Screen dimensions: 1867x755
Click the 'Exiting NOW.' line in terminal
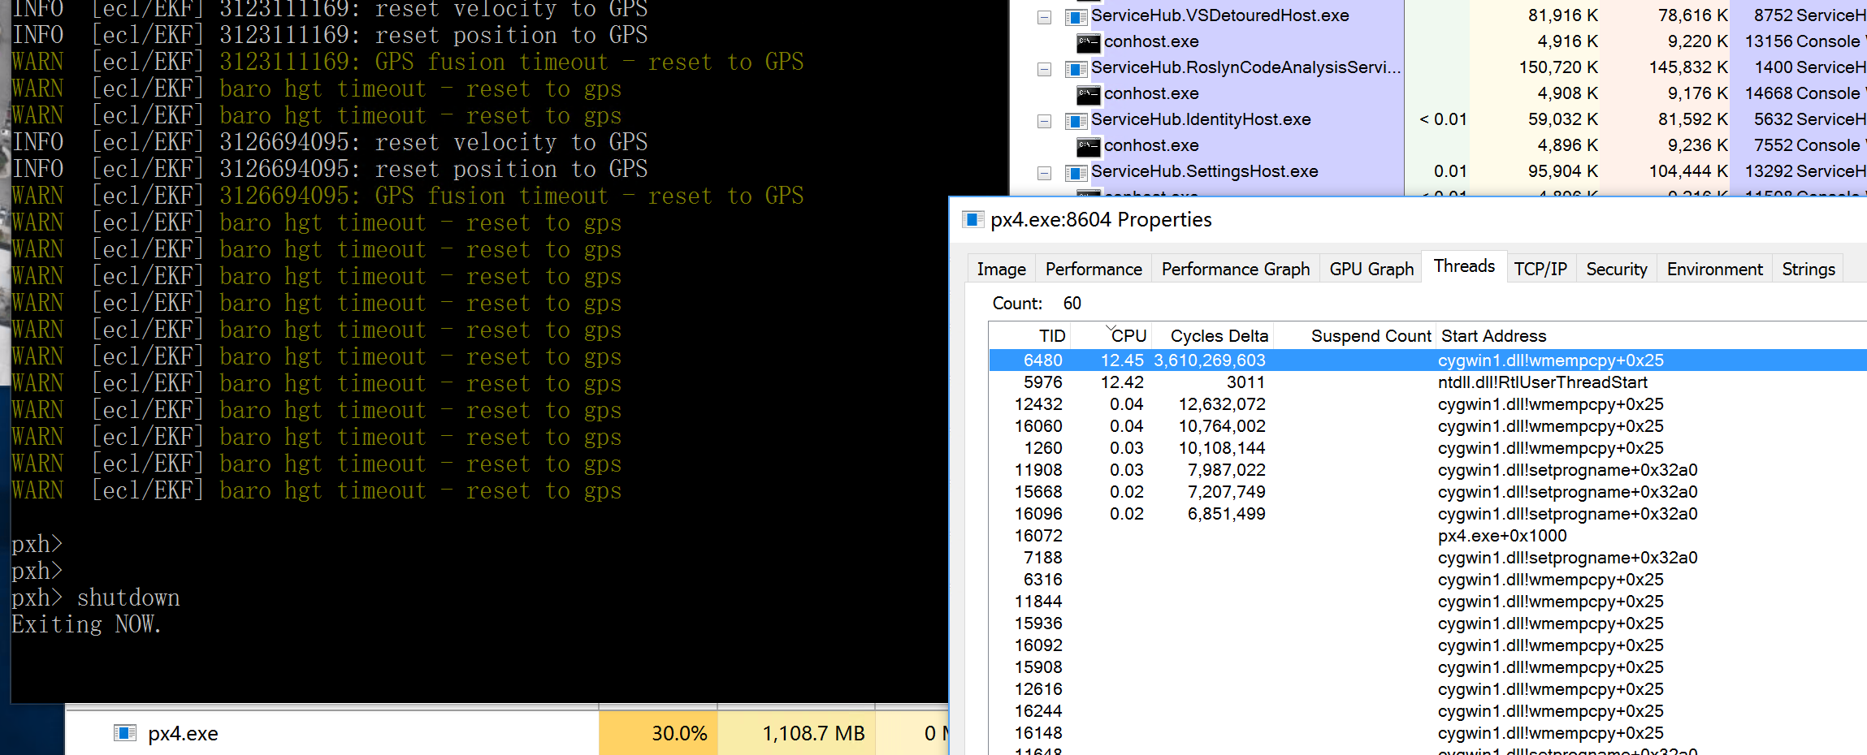click(87, 625)
